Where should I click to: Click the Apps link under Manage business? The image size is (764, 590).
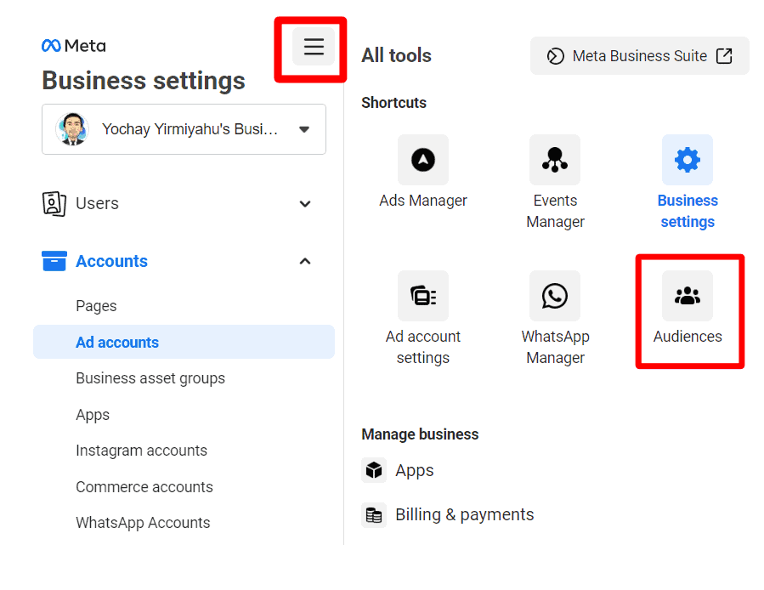pos(415,470)
